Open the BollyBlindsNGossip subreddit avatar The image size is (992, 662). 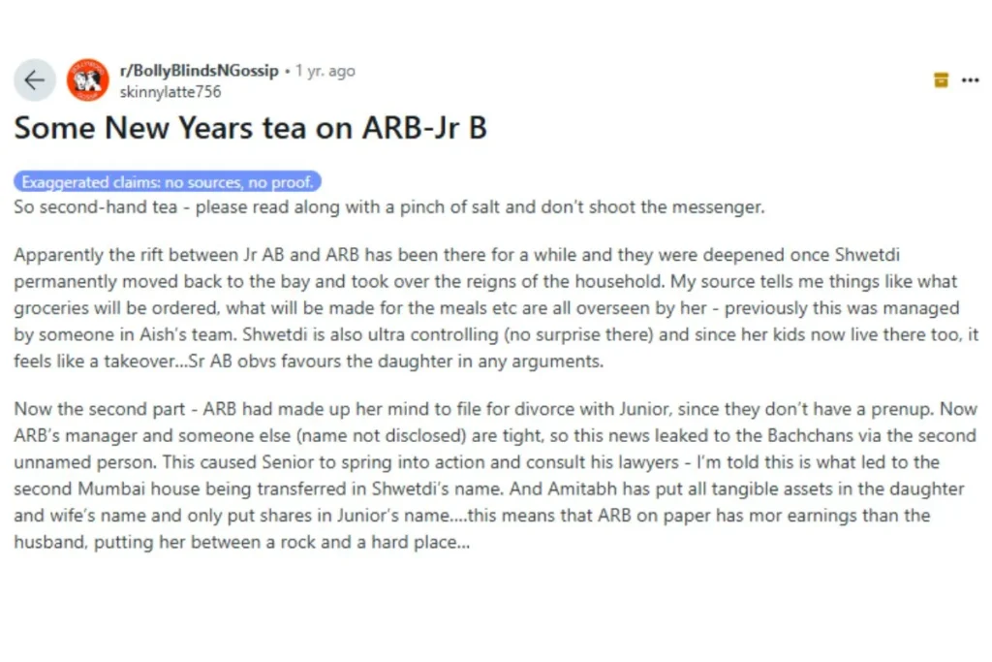88,79
